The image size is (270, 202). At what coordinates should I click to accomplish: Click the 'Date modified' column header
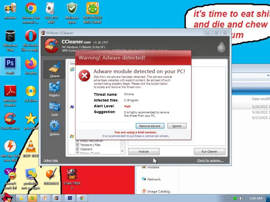[260, 99]
